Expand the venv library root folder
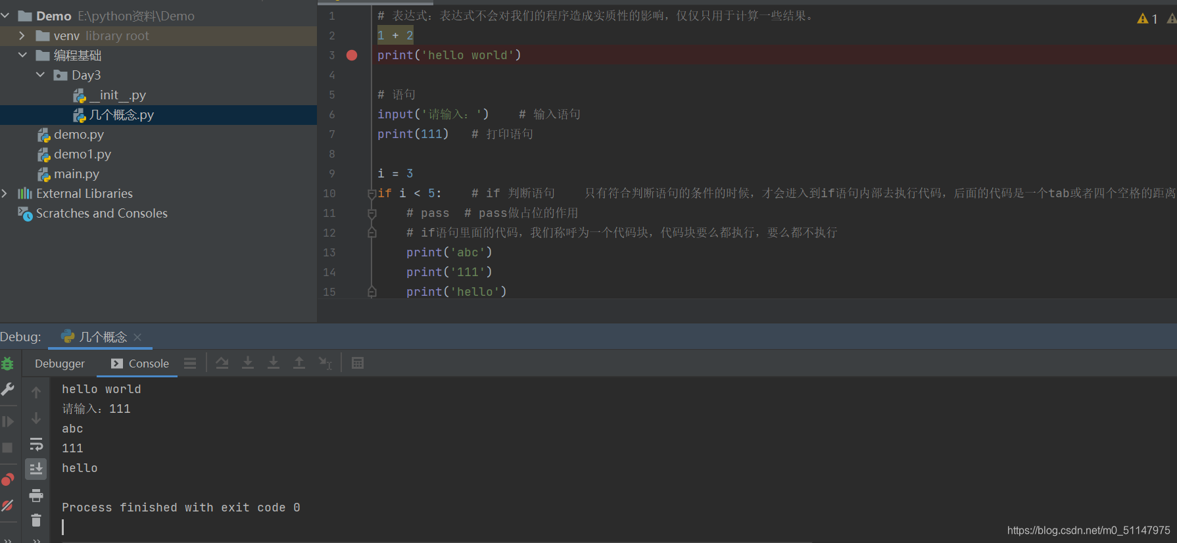This screenshot has height=543, width=1177. click(x=22, y=35)
